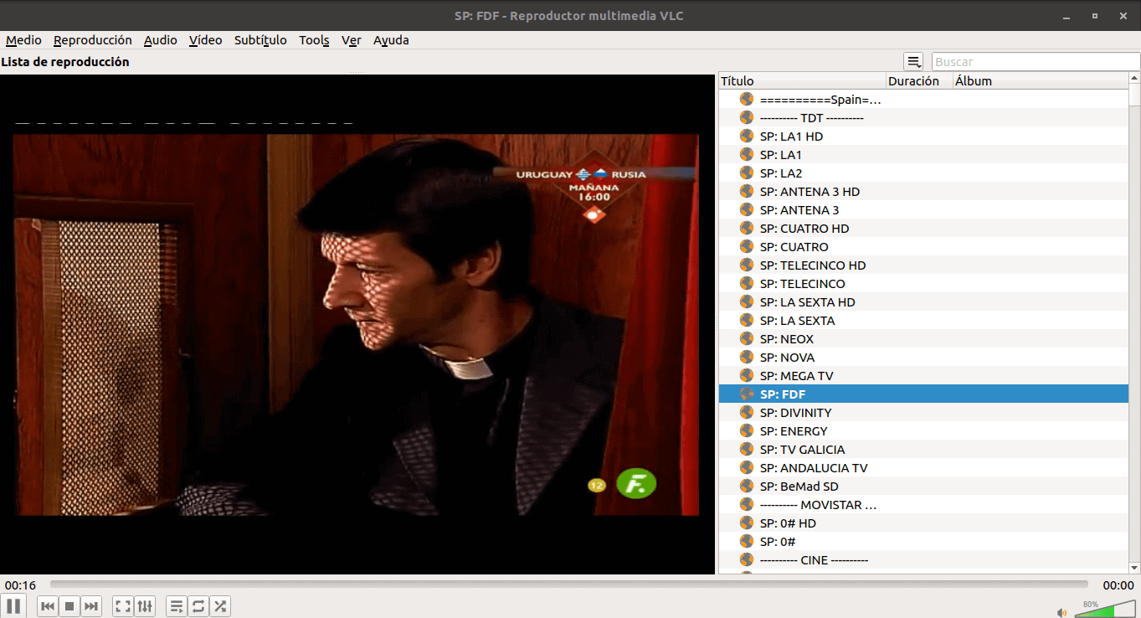1141x618 pixels.
Task: Skip to the next playlist item
Action: pyautogui.click(x=91, y=605)
